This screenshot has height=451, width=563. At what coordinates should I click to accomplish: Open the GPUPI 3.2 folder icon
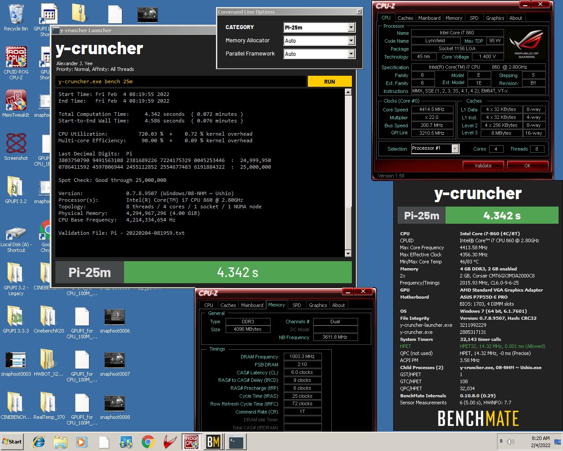(16, 190)
